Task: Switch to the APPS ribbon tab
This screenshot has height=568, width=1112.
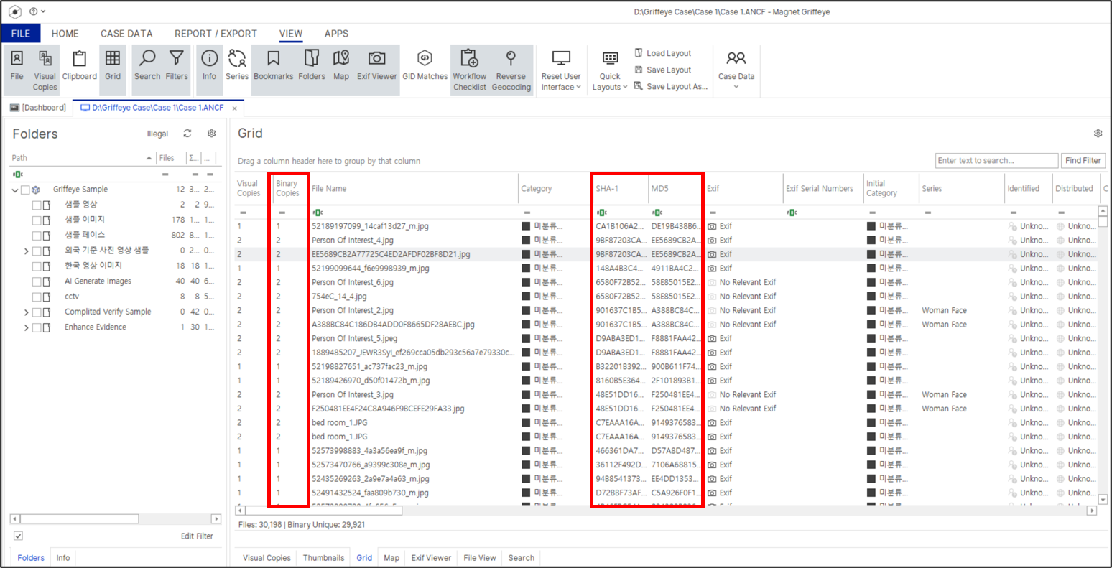Action: coord(336,34)
